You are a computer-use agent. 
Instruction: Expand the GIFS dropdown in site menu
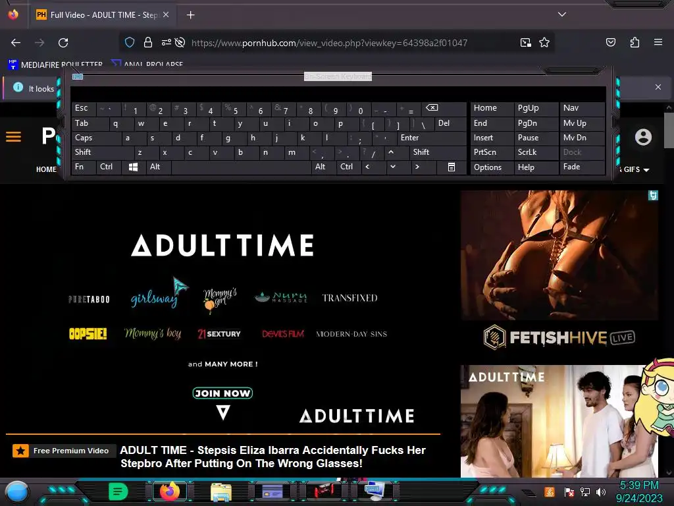[635, 169]
